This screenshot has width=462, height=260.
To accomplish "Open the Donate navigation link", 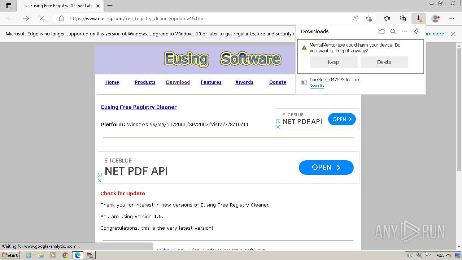I will (278, 82).
